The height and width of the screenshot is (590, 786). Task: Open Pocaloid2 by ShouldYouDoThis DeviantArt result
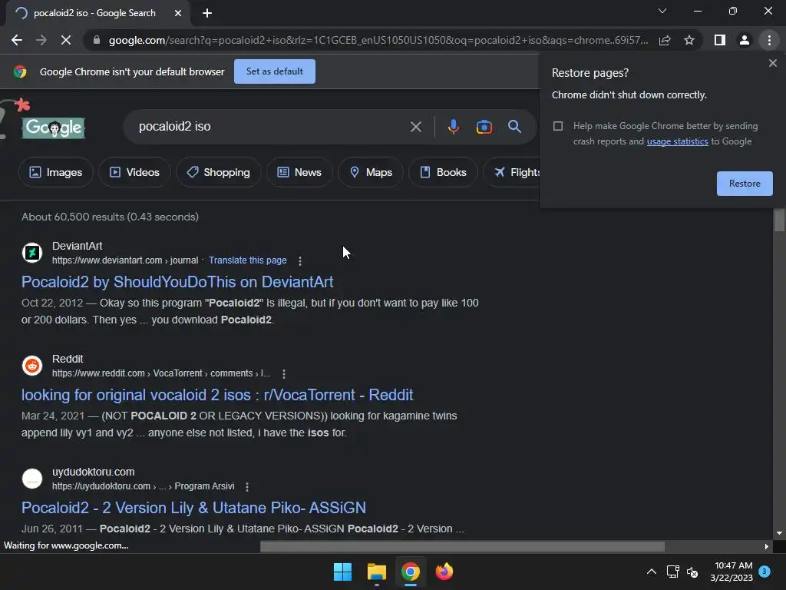coord(177,282)
